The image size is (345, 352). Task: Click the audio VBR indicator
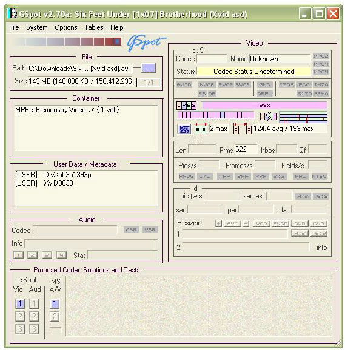click(x=150, y=230)
